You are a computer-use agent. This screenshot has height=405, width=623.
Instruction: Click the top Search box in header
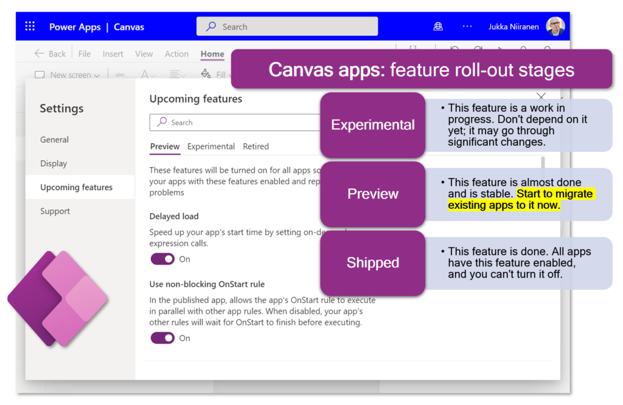click(287, 27)
